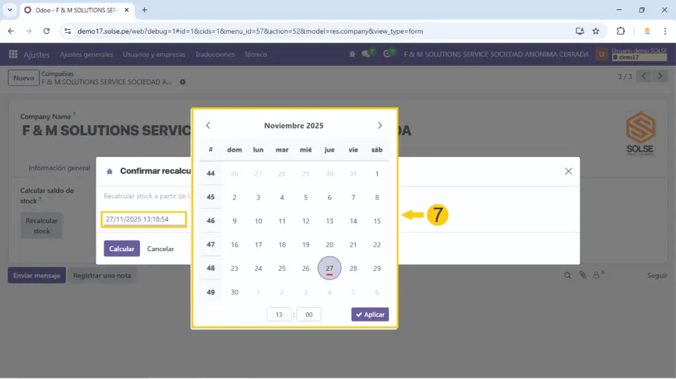Open the Odoo apps grid menu
Viewport: 676px width, 379px height.
13,55
